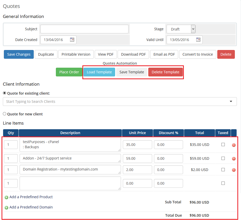241x220 pixels.
Task: Click Qty field of testPurposes row
Action: (11, 145)
